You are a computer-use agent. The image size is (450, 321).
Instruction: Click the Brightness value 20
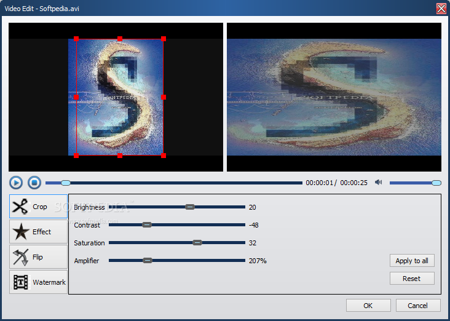(253, 207)
